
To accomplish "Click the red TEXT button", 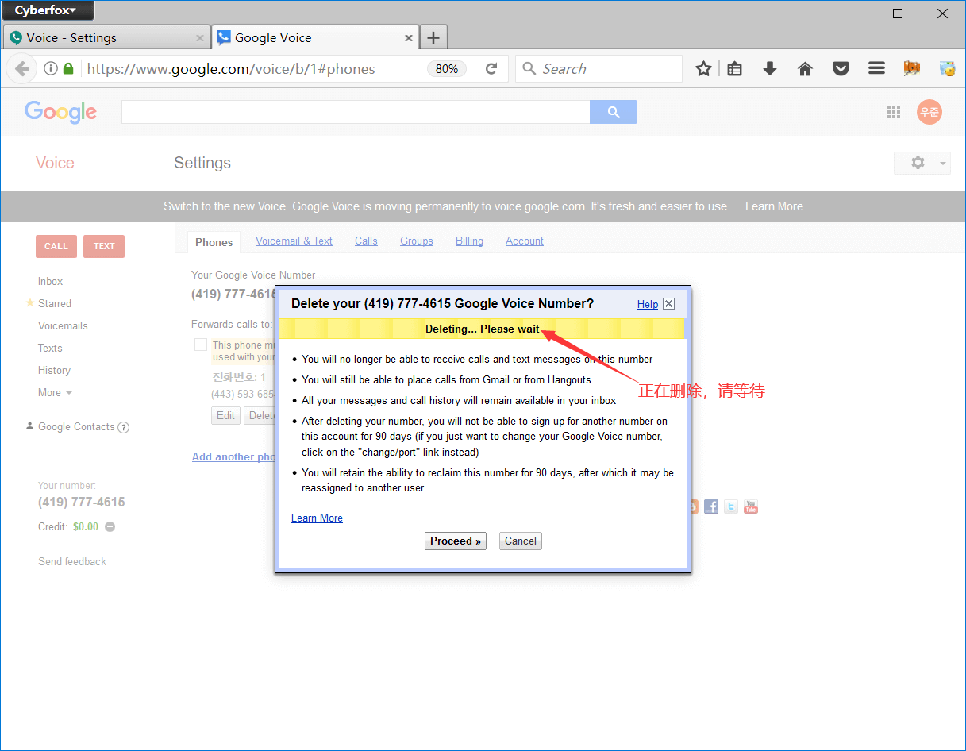I will click(104, 246).
